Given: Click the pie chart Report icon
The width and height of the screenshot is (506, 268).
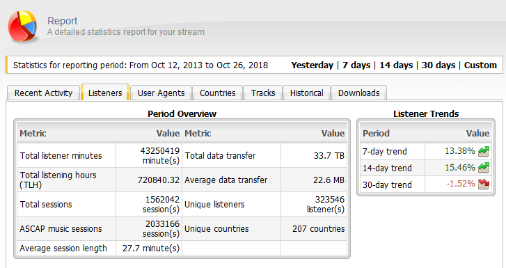Looking at the screenshot, I should pos(22,26).
